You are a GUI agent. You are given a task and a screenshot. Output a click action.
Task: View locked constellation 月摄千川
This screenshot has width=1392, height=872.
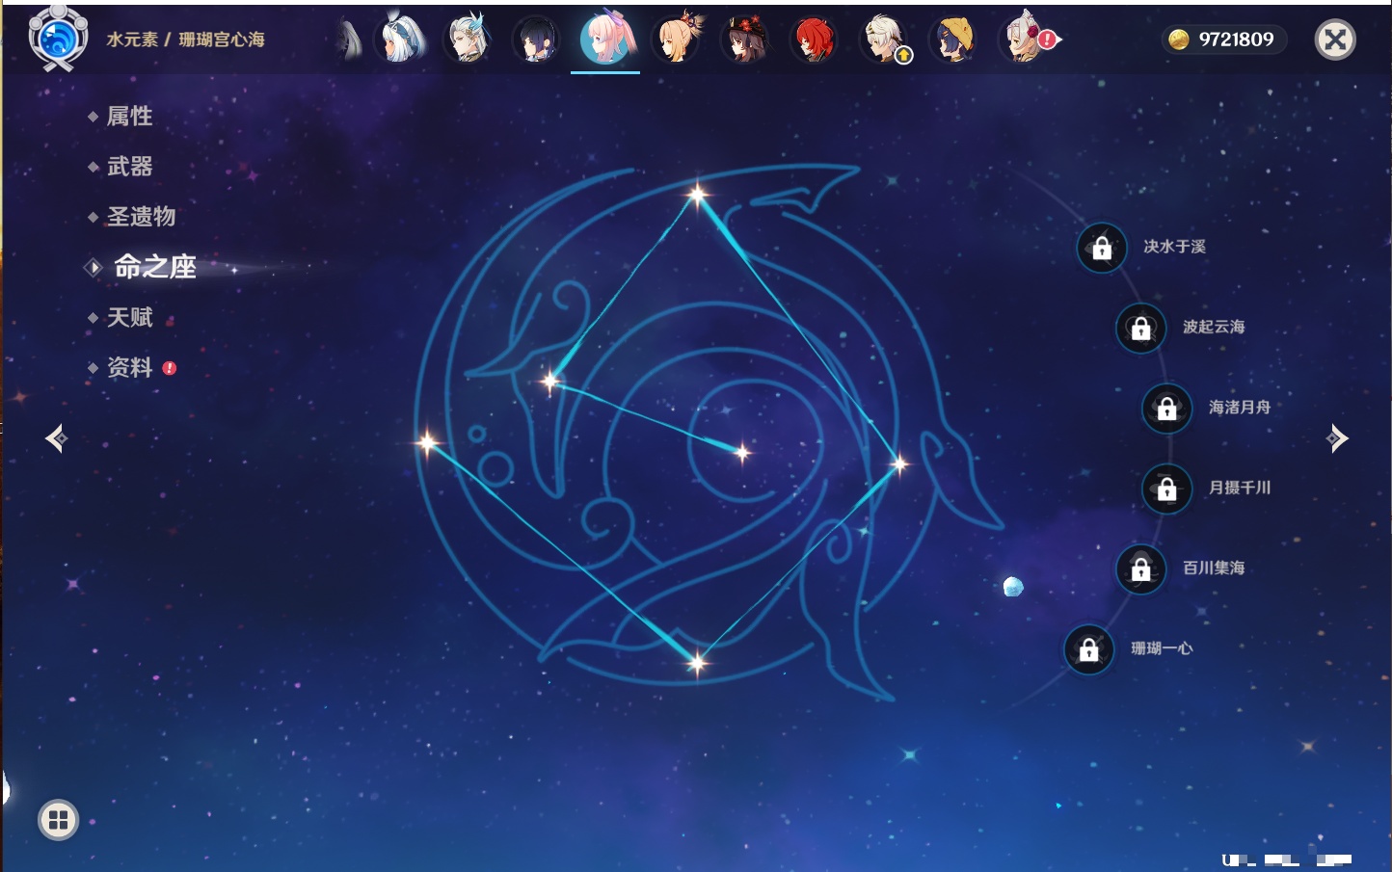pos(1166,489)
